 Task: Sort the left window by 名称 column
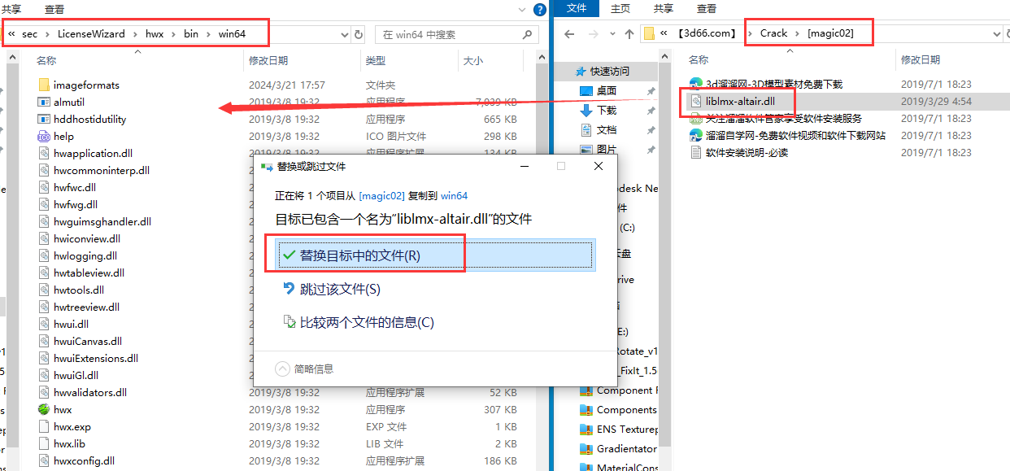click(46, 60)
